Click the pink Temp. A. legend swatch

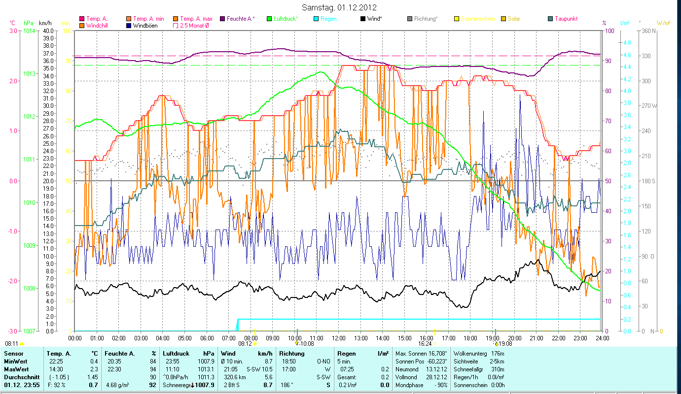click(82, 19)
